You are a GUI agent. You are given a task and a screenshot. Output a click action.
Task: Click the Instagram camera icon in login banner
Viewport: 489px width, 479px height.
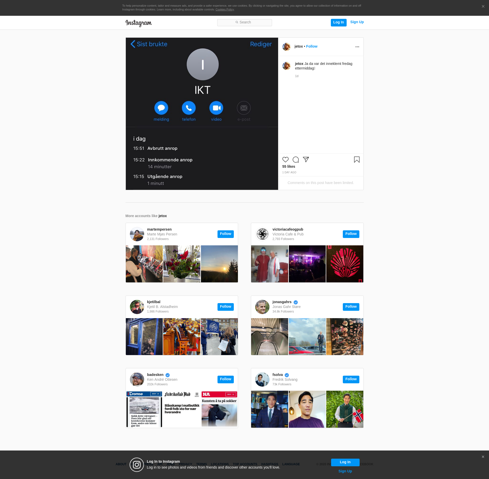137,465
